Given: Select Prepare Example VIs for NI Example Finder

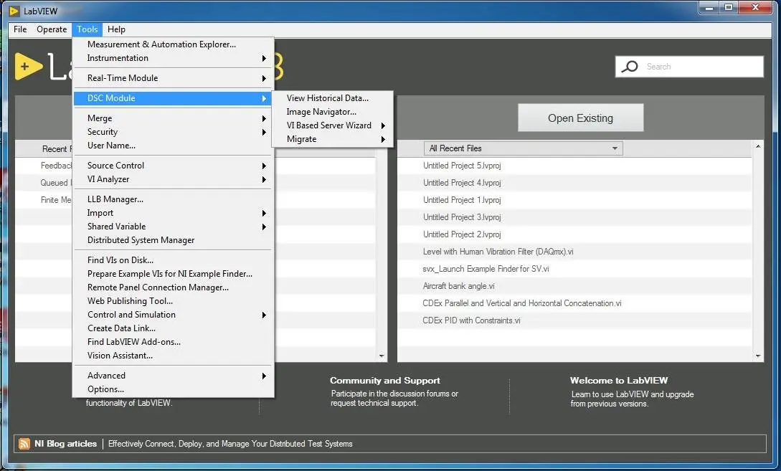Looking at the screenshot, I should coord(173,274).
